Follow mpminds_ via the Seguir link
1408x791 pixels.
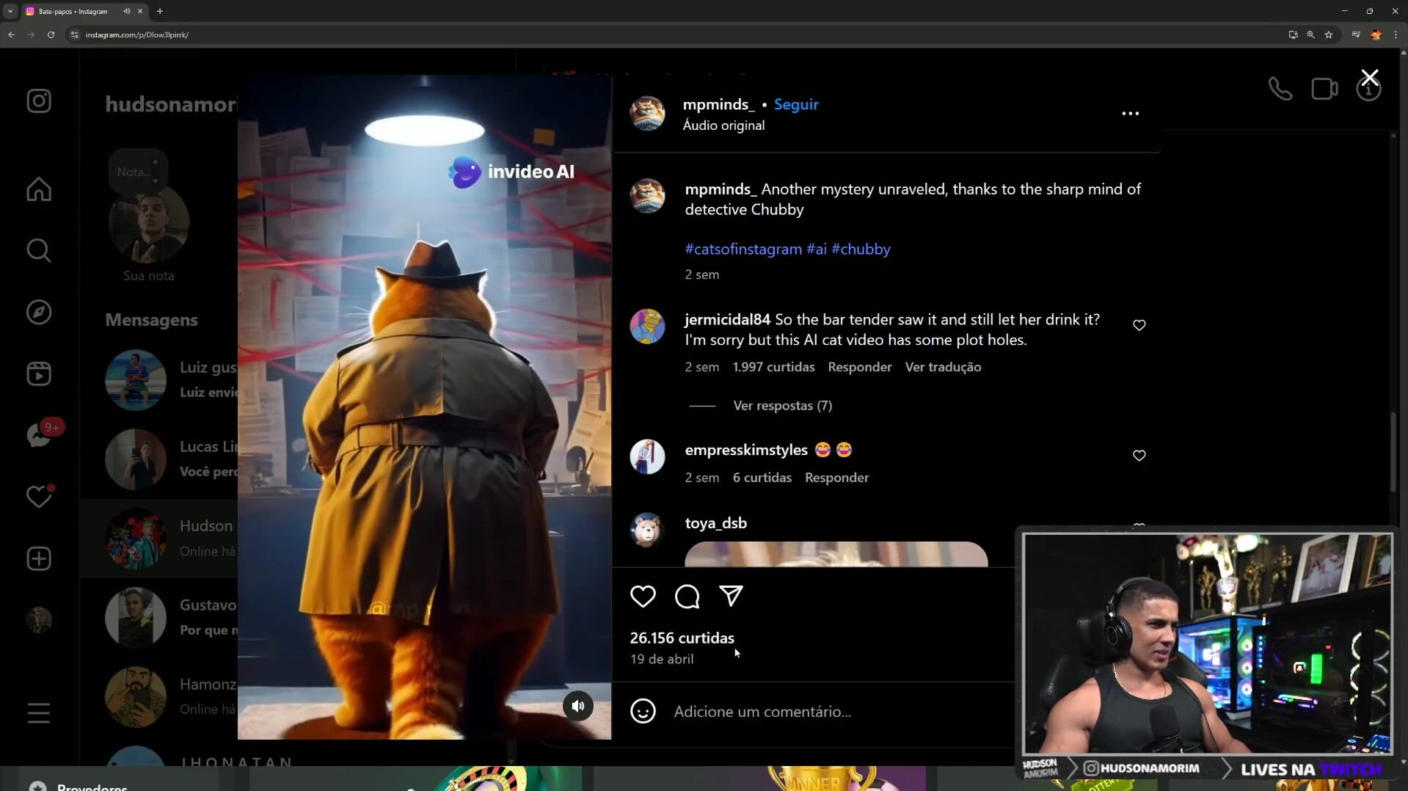(x=796, y=104)
